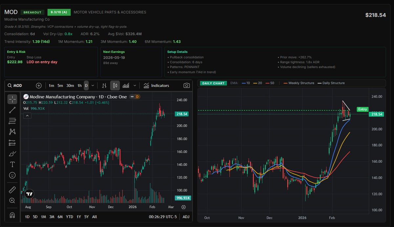Switch to the 5m interval
The height and width of the screenshot is (227, 394).
(x=60, y=86)
